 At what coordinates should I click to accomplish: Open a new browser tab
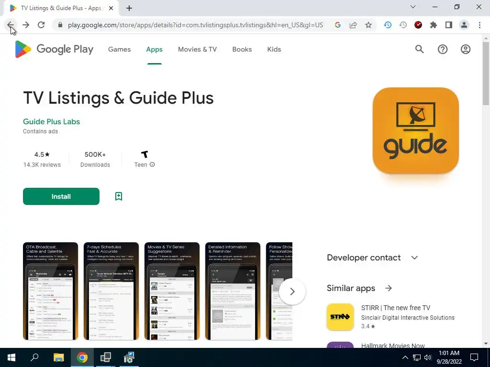[129, 8]
